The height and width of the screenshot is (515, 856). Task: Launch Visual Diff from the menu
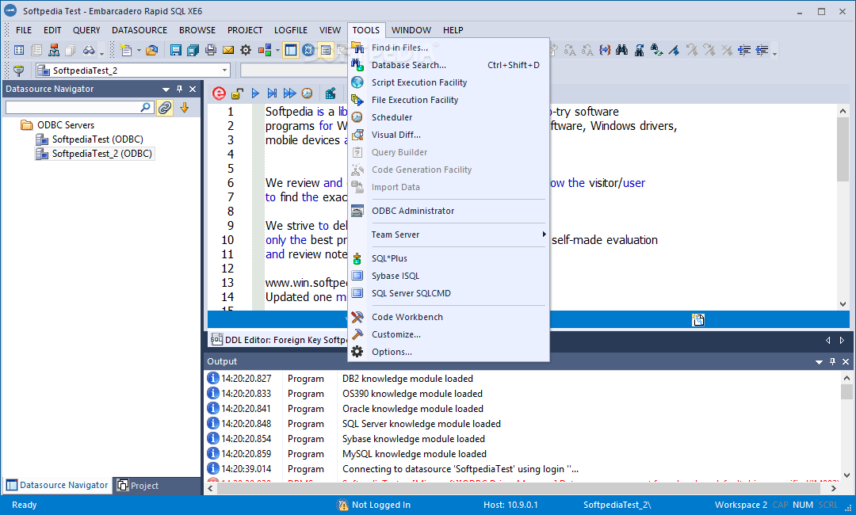448,135
